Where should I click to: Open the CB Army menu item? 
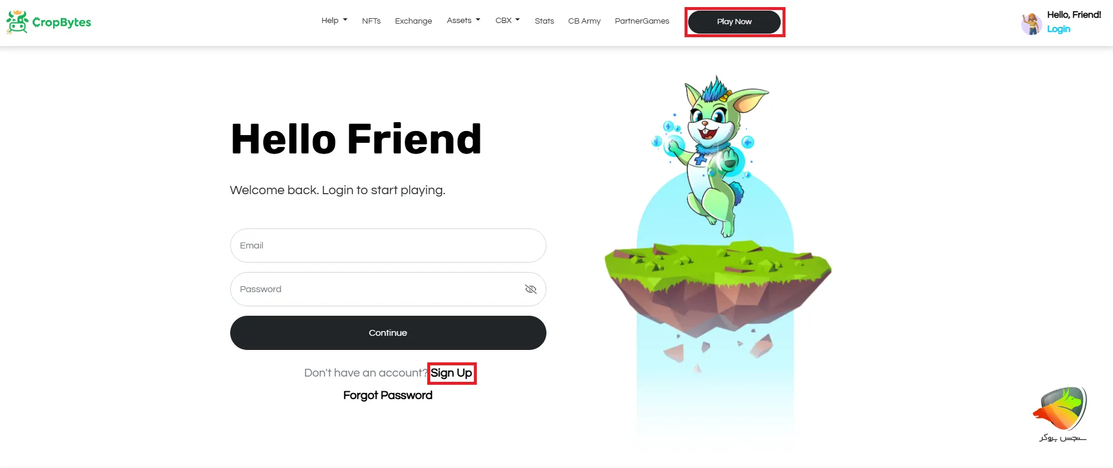click(x=584, y=21)
